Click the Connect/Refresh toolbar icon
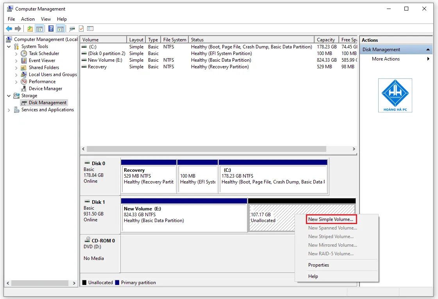The width and height of the screenshot is (438, 299). pos(72,28)
